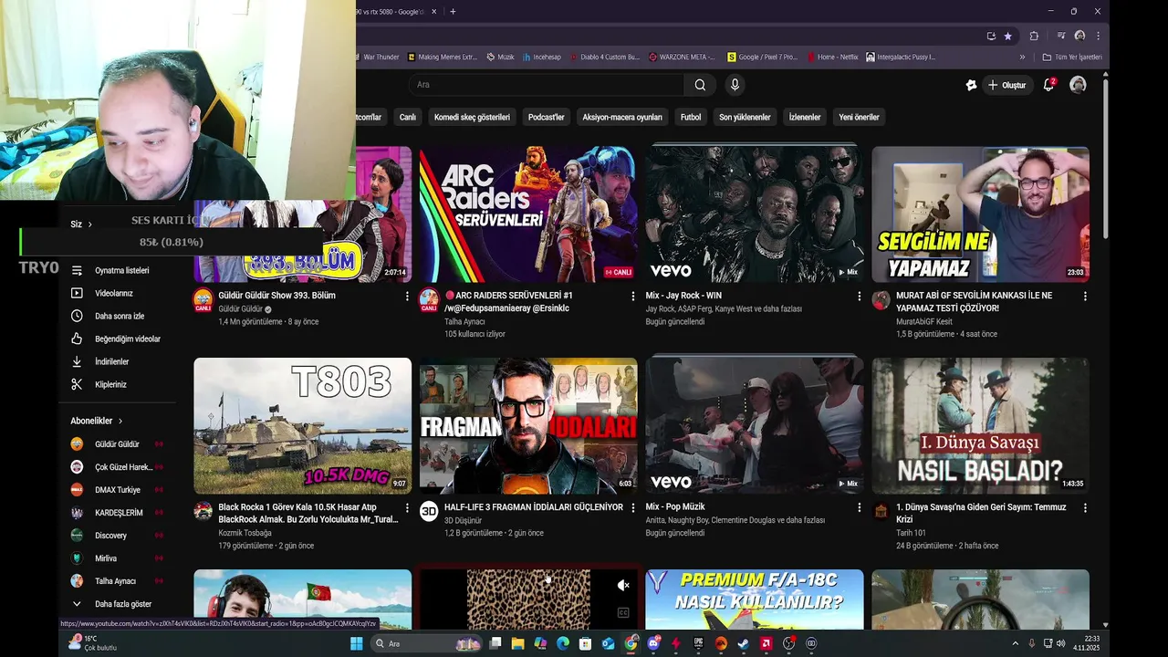This screenshot has width=1168, height=657.
Task: Open options for MURAT ABİ GF video
Action: tap(1085, 297)
